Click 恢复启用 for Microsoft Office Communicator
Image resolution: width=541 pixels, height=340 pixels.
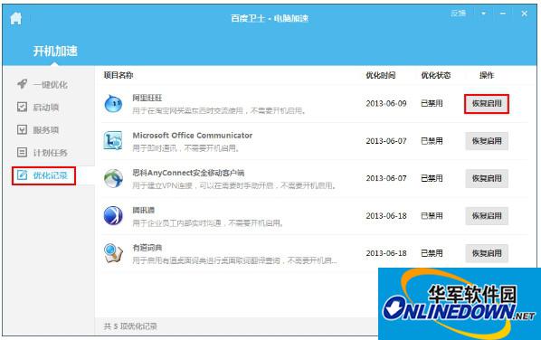(x=487, y=141)
